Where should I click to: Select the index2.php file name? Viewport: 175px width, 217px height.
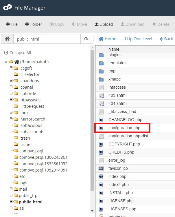tap(119, 185)
